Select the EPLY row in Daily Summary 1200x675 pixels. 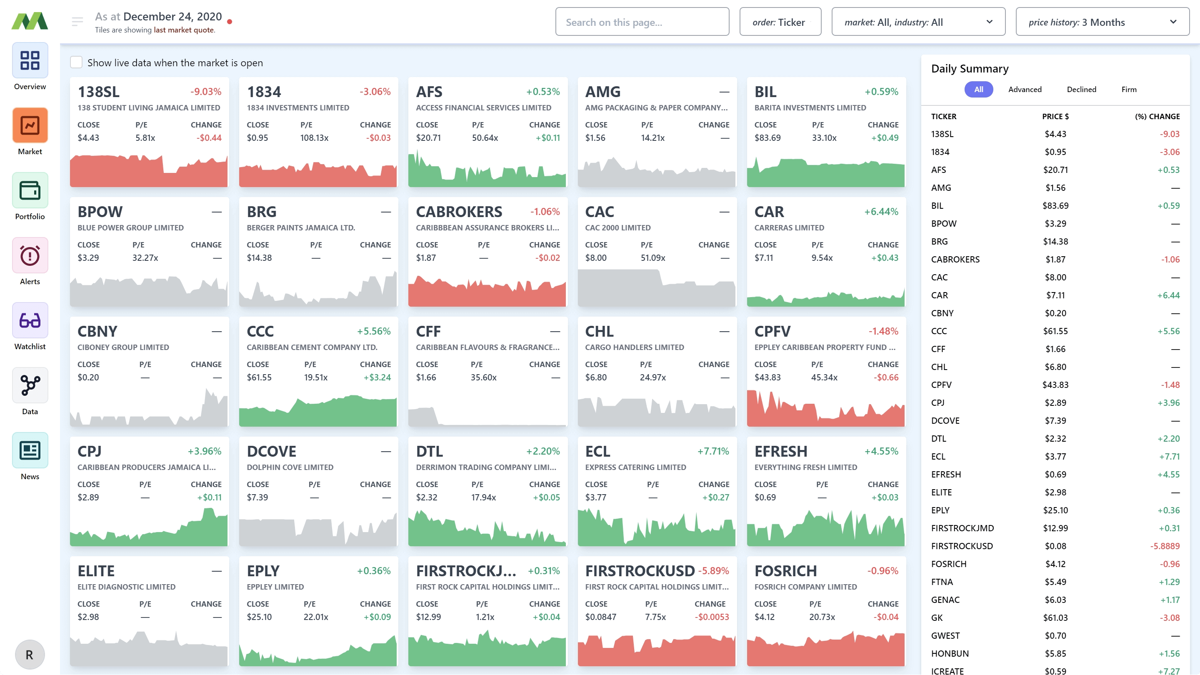1055,510
